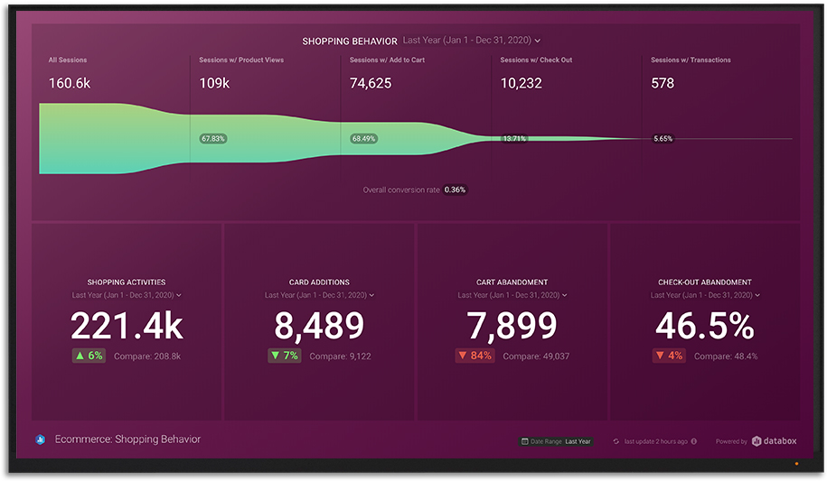The height and width of the screenshot is (481, 827).
Task: Click the Date Range Last Year selector
Action: [x=557, y=441]
